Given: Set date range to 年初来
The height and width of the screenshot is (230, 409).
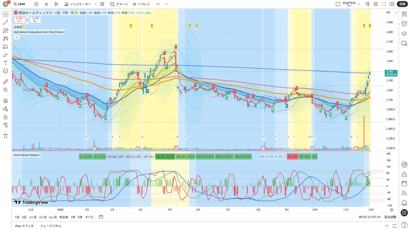Looking at the screenshot, I should click(64, 217).
